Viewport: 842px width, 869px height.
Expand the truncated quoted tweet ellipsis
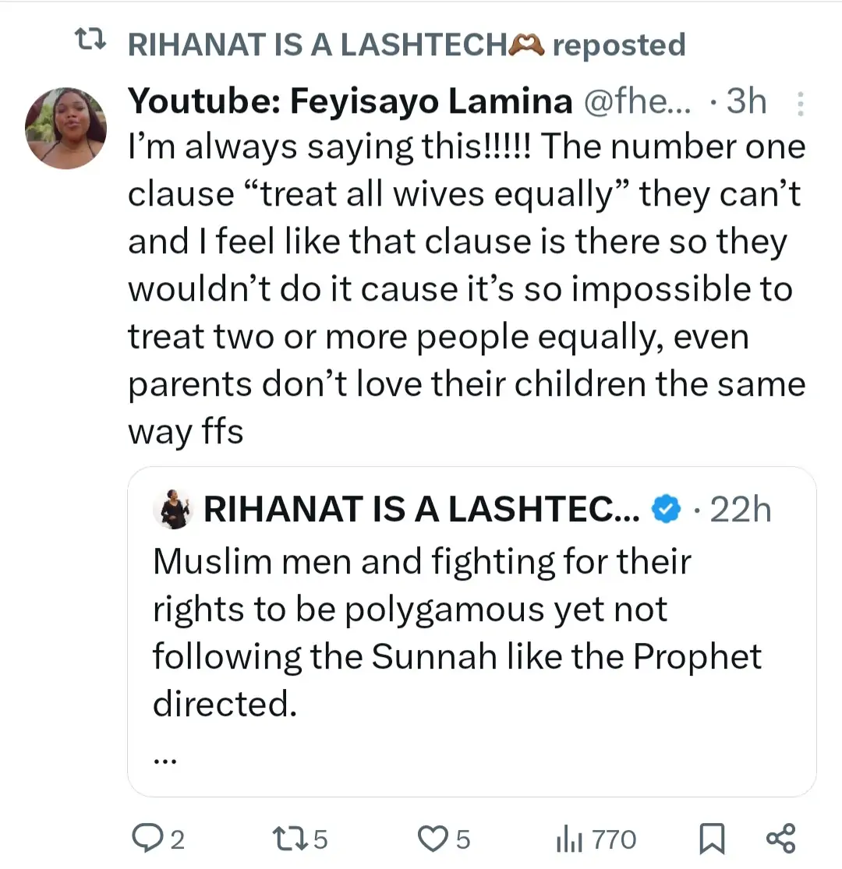[x=165, y=758]
